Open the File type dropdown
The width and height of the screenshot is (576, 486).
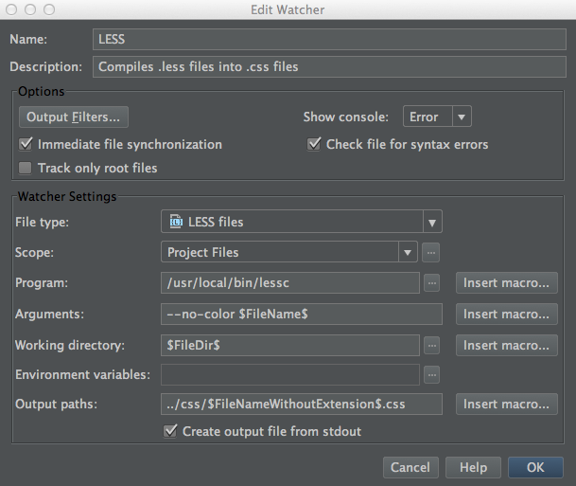coord(302,222)
